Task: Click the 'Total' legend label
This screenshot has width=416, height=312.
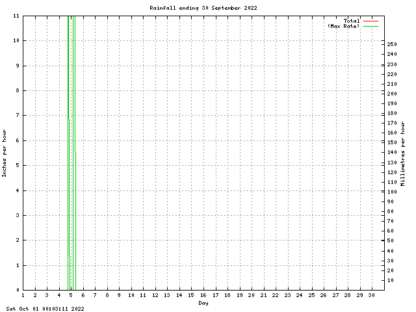Action: tap(352, 21)
